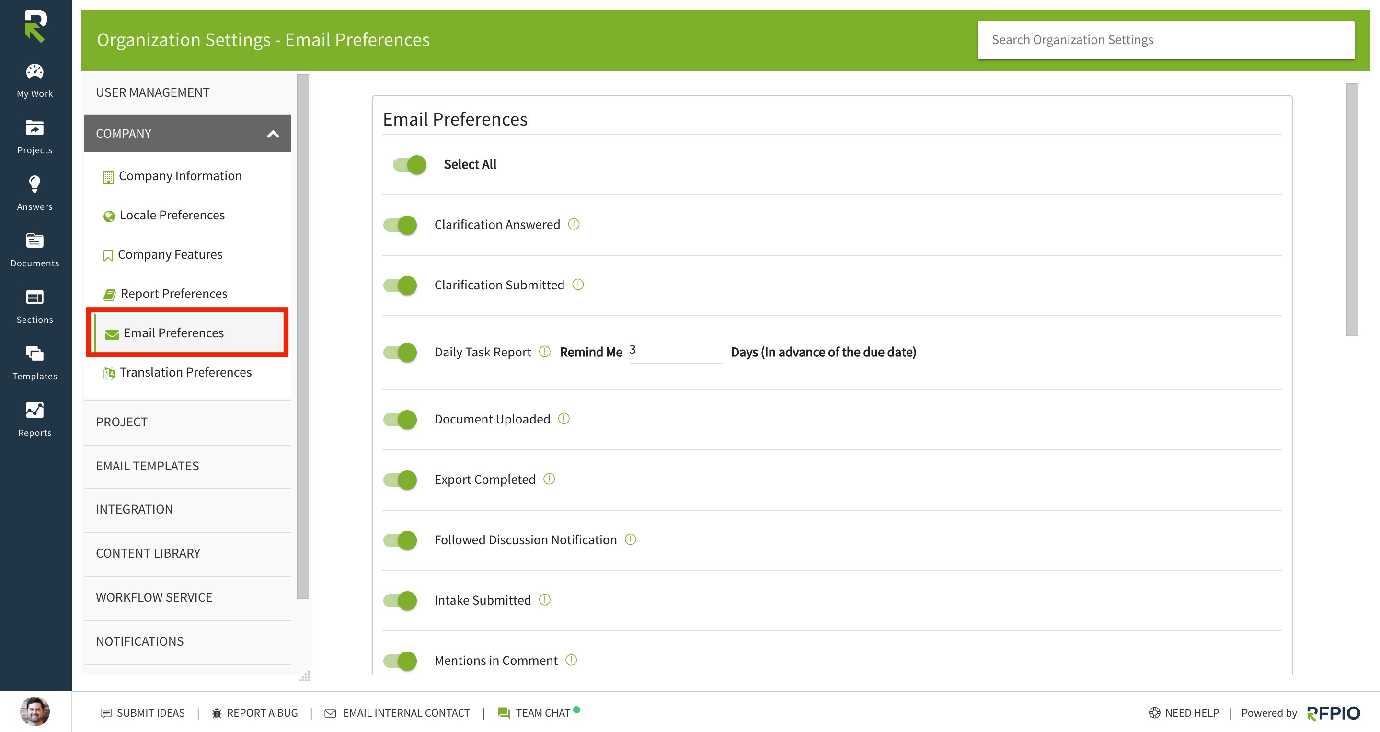Expand the CONTENT LIBRARY section
The image size is (1380, 732).
click(x=187, y=554)
